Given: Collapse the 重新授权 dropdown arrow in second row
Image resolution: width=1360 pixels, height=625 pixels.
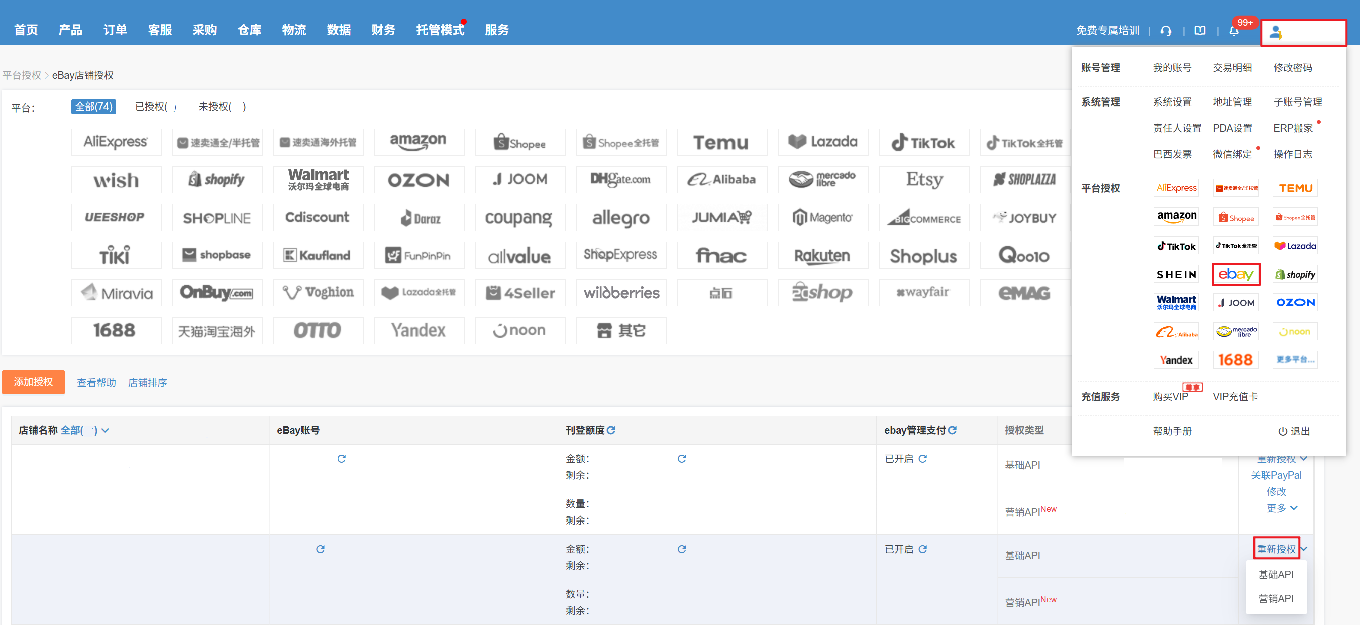Looking at the screenshot, I should click(x=1304, y=549).
